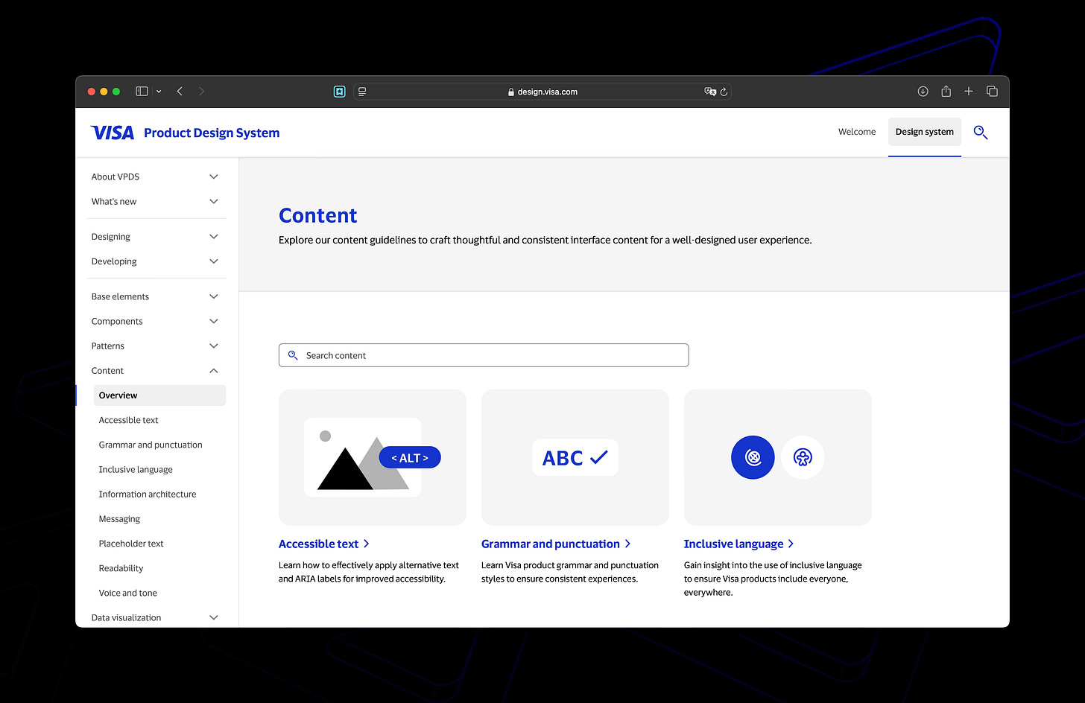This screenshot has height=703, width=1085.
Task: Click the translate icon in address bar
Action: coord(709,92)
